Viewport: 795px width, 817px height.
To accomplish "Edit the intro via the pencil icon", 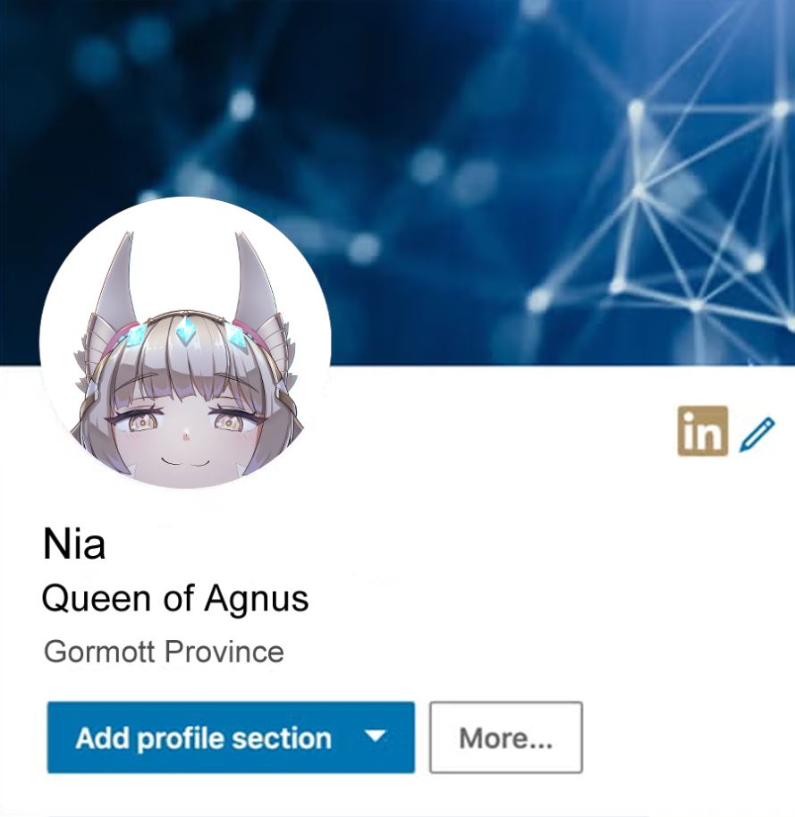I will pos(757,433).
